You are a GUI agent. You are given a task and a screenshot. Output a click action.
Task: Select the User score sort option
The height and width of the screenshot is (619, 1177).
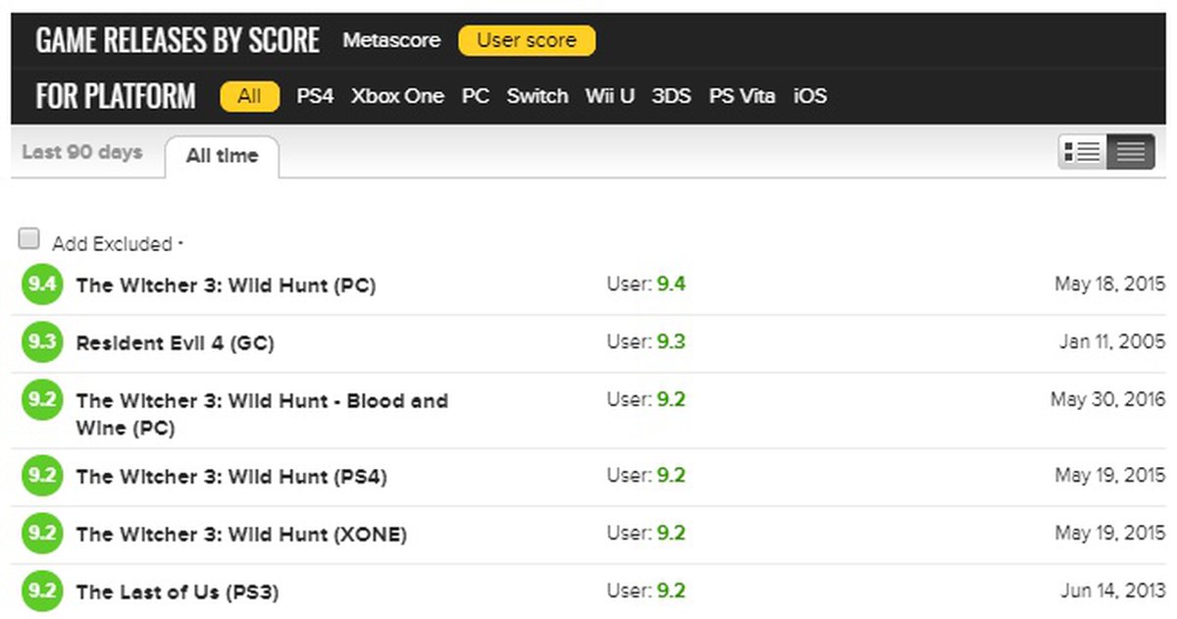527,40
